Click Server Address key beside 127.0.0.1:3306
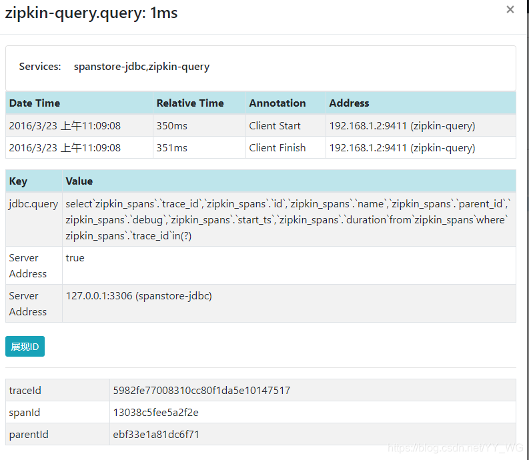Viewport: 529px width, 460px height. pyautogui.click(x=34, y=303)
